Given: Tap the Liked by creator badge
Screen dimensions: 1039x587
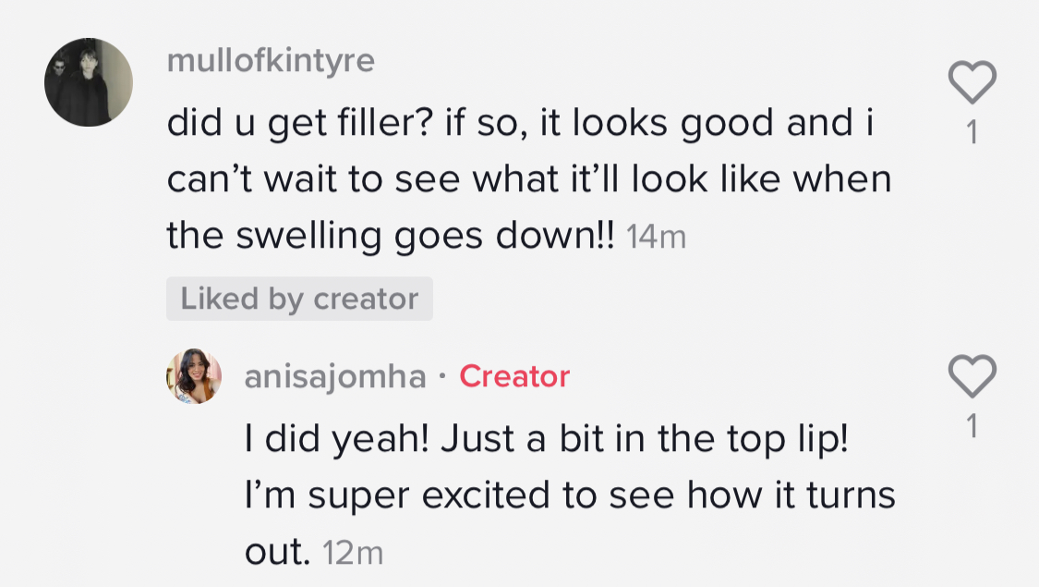Looking at the screenshot, I should 299,299.
